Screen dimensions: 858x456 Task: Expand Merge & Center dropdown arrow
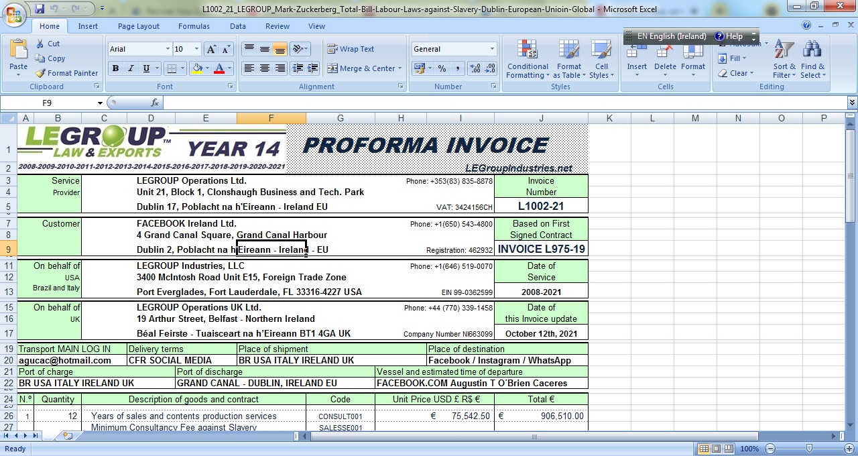click(400, 68)
